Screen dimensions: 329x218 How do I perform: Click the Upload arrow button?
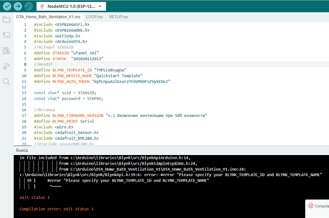coord(18,6)
